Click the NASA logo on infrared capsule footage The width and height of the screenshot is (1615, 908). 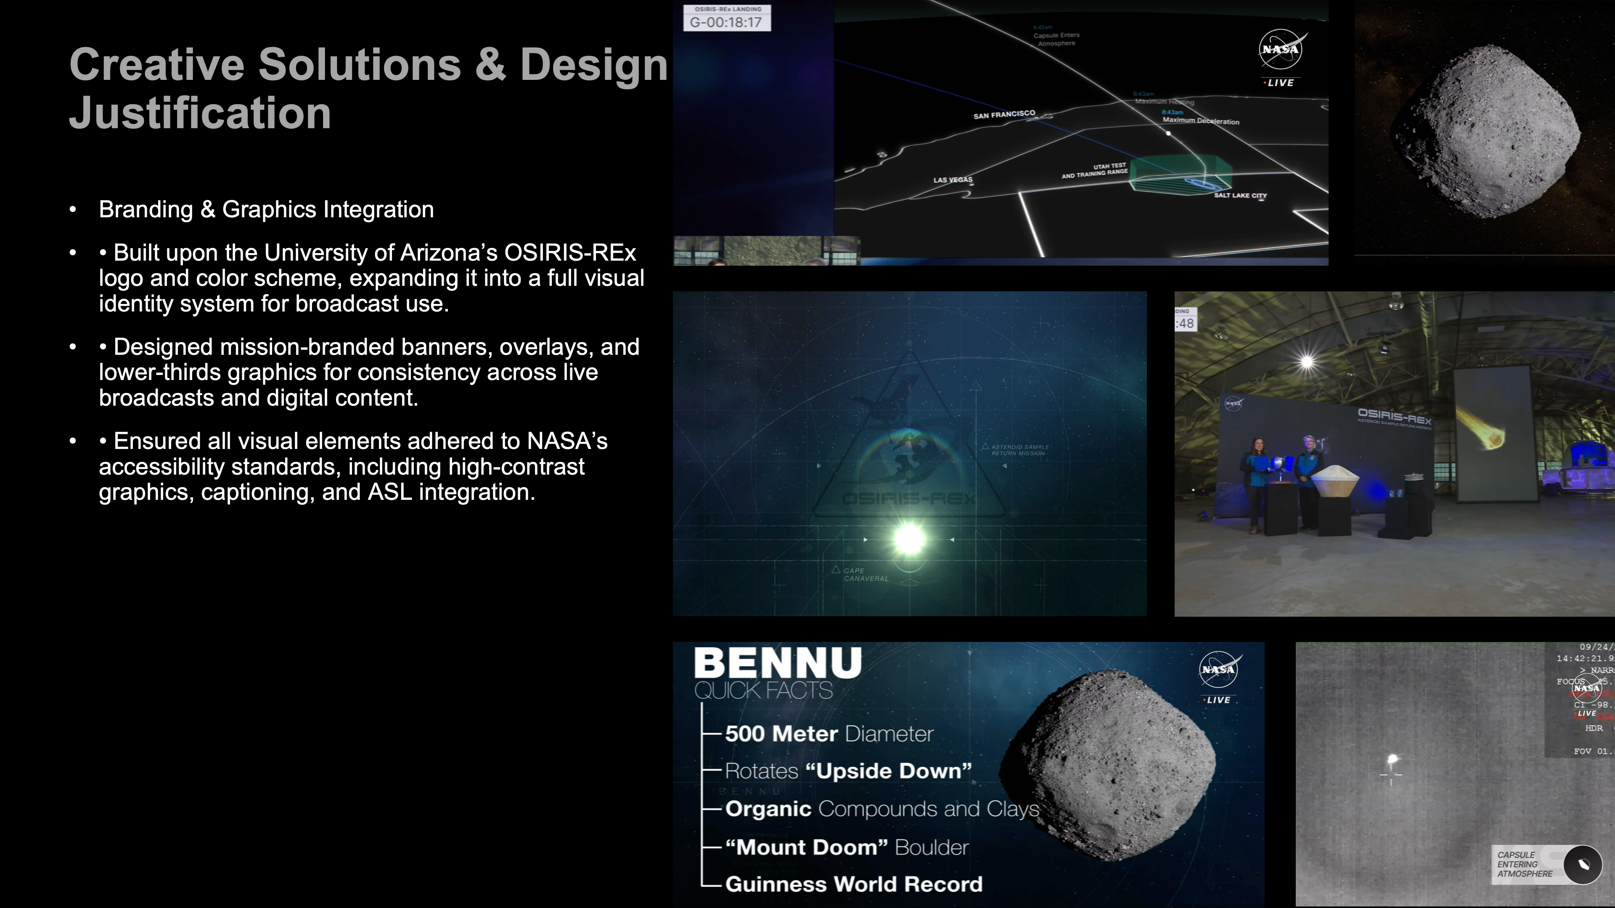[x=1586, y=688]
